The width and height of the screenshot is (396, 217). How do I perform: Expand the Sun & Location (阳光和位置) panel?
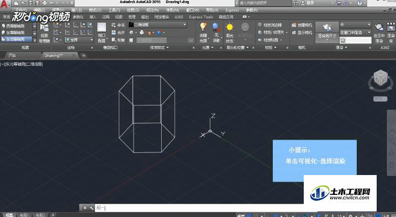tap(237, 47)
